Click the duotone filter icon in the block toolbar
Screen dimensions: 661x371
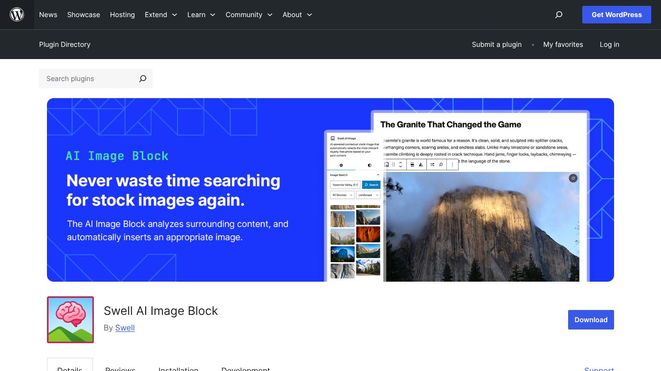[x=421, y=165]
